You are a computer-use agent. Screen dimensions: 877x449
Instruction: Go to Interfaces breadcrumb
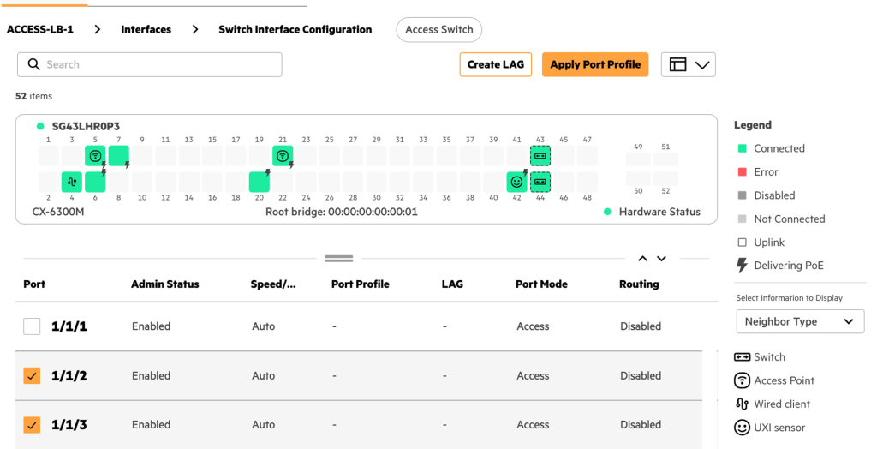click(x=146, y=29)
